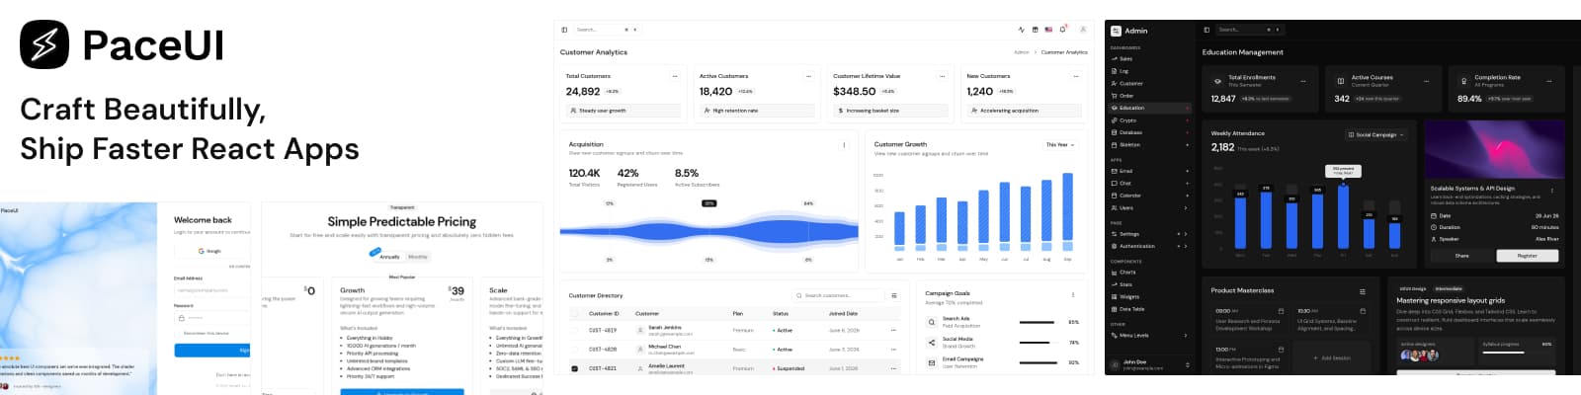The width and height of the screenshot is (1581, 395).
Task: Open the Active Customers card options menu
Action: pyautogui.click(x=808, y=76)
